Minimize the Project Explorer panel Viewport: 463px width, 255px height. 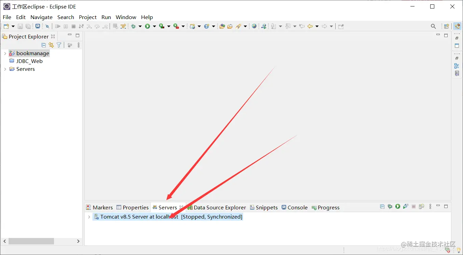click(x=70, y=35)
